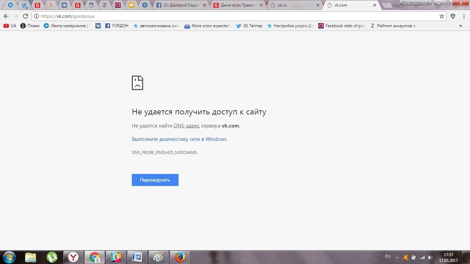The width and height of the screenshot is (470, 264).
Task: Click the back navigation arrow
Action: tap(6, 16)
